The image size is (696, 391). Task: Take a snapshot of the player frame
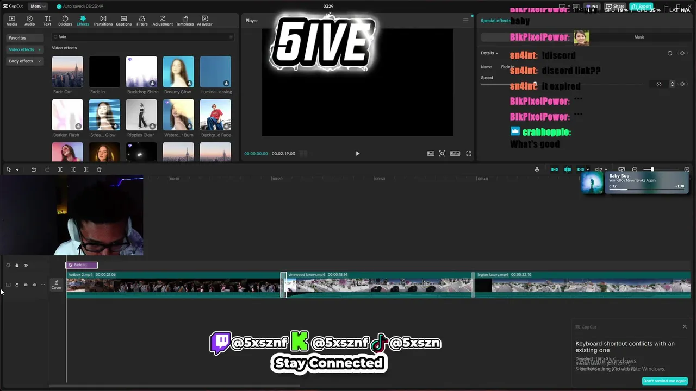(442, 154)
